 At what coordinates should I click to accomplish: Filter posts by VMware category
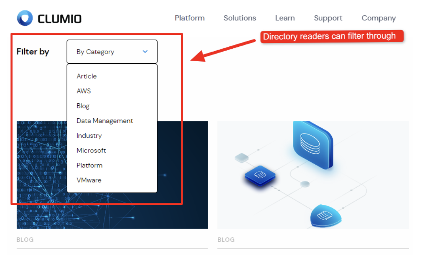[x=89, y=180]
